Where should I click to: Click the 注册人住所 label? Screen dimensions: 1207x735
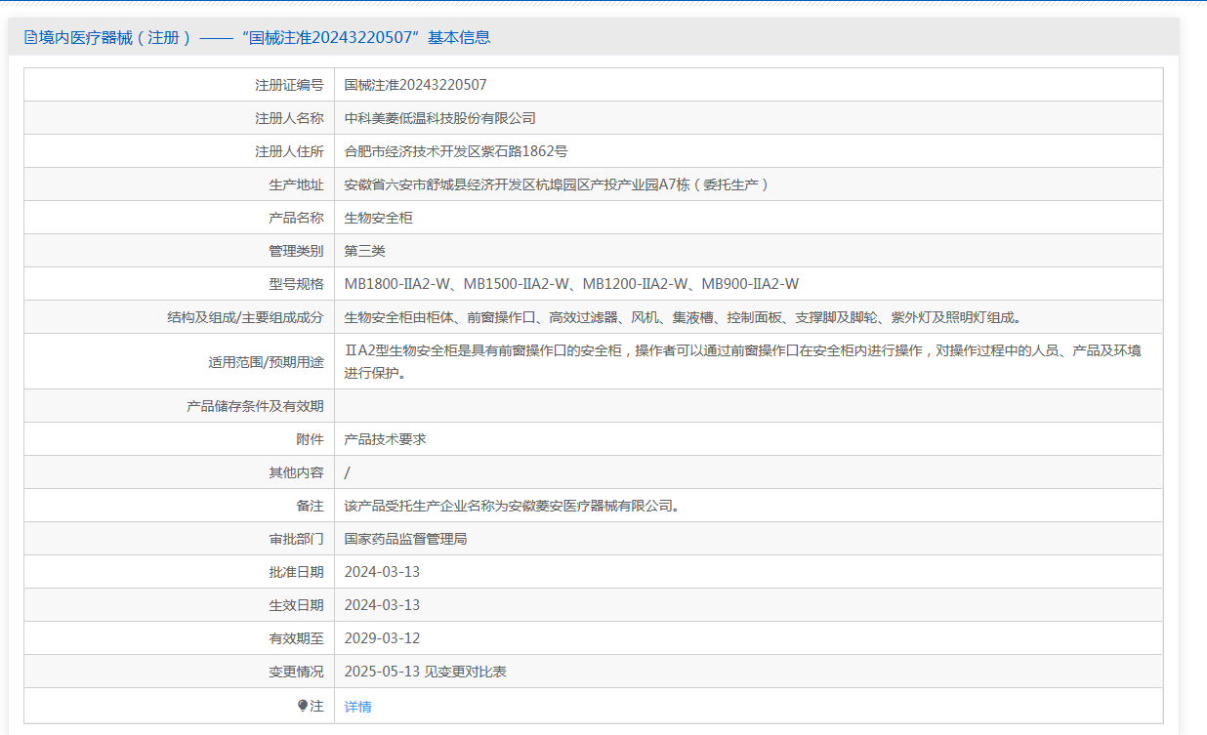[289, 151]
